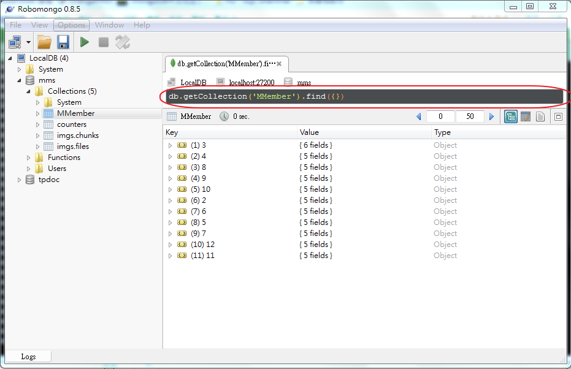
Task: Save the script using the save icon
Action: (x=63, y=42)
